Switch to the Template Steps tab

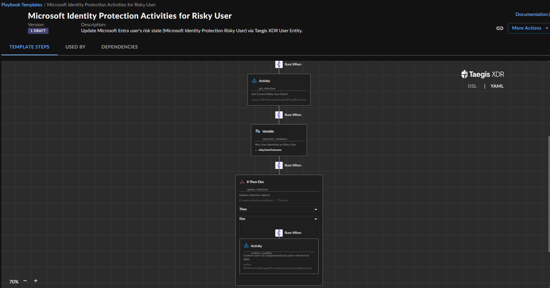29,47
